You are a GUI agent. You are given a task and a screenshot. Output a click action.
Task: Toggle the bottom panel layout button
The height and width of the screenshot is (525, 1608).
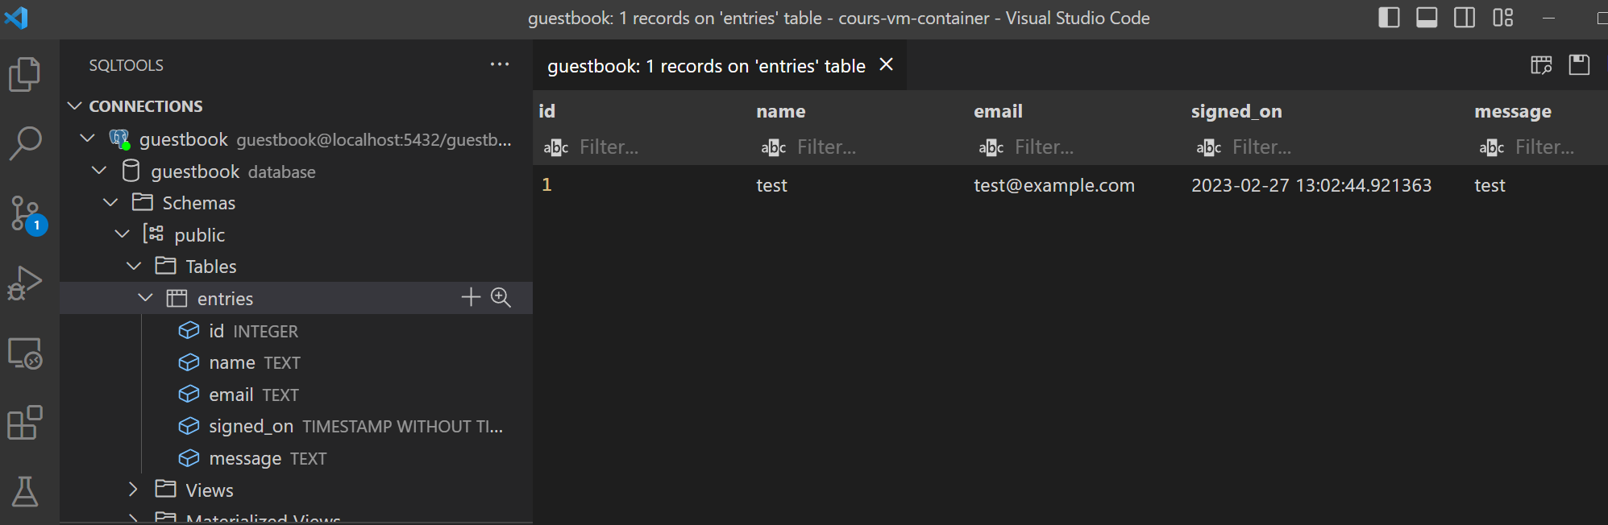click(1427, 18)
